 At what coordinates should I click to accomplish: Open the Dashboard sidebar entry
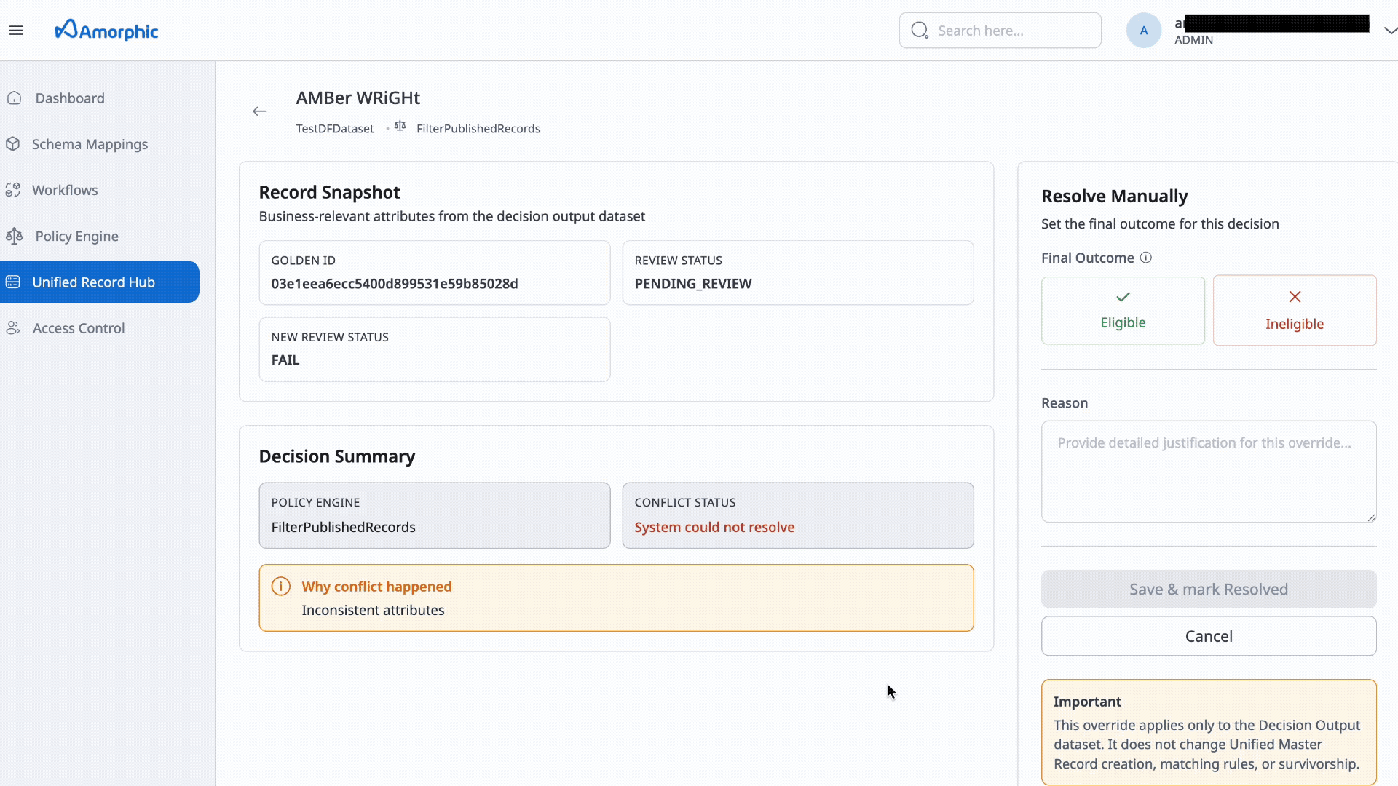[69, 98]
